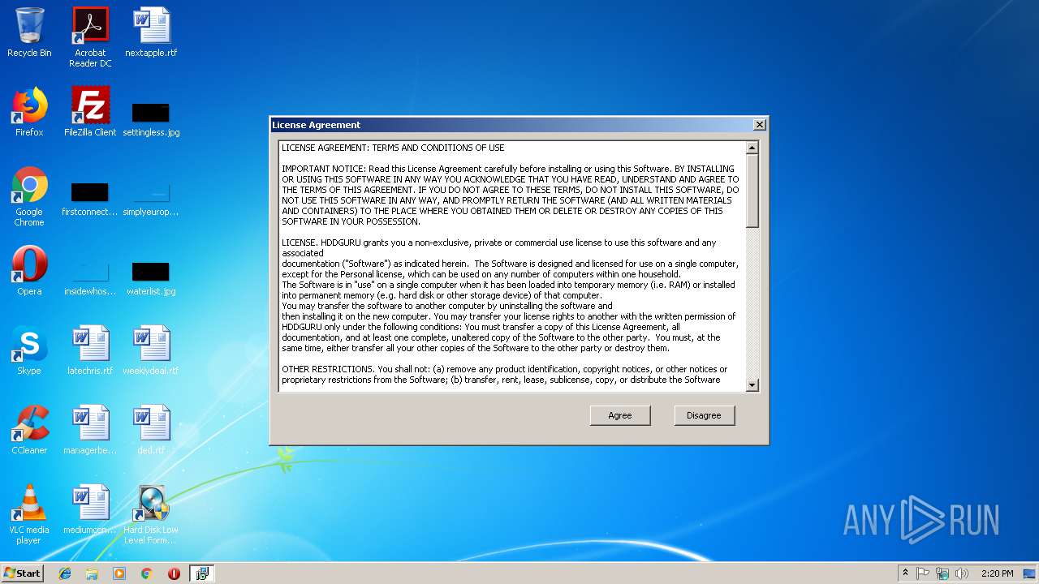Select the mediumcom document icon
This screenshot has height=584, width=1039.
[x=90, y=509]
